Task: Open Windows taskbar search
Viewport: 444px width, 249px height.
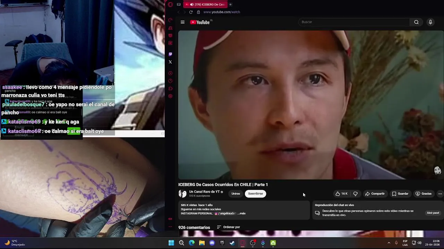Action: click(181, 243)
